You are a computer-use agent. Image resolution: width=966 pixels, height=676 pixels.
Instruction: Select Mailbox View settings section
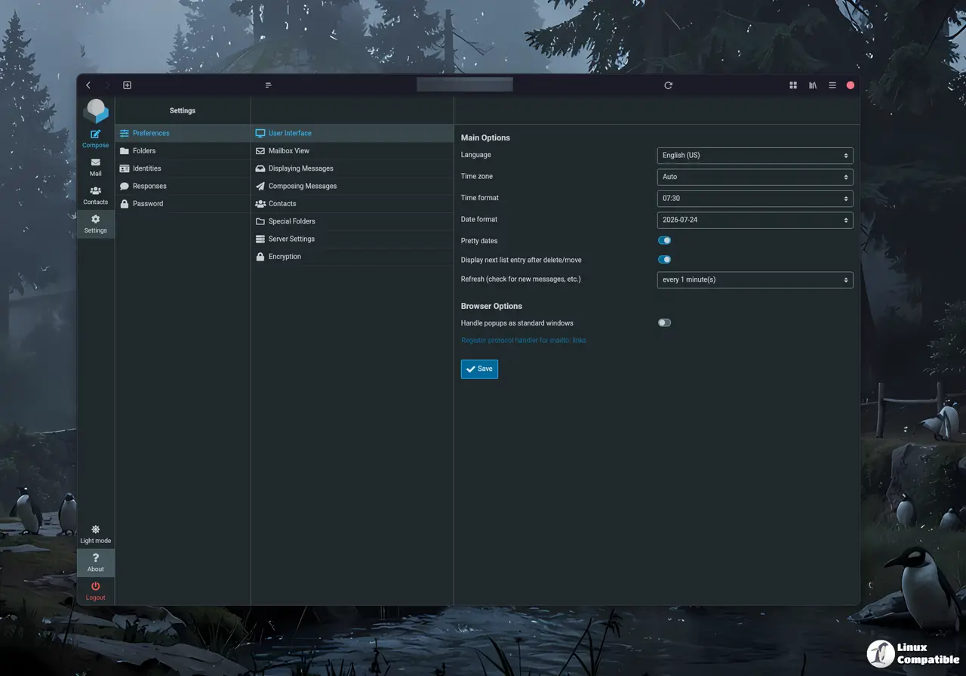[289, 151]
